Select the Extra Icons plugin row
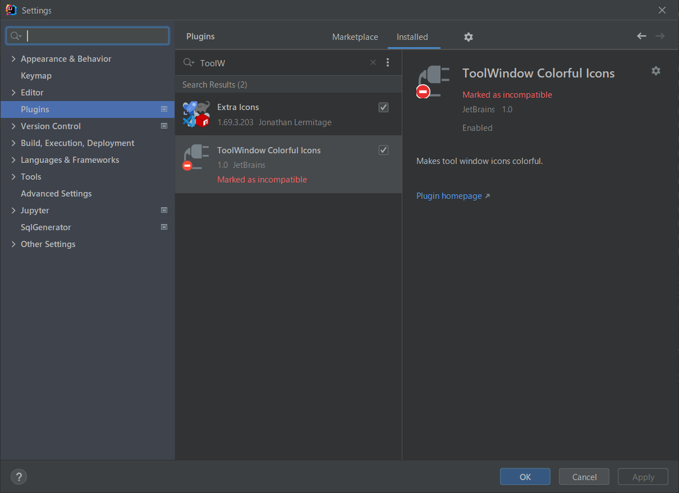Screen dimensions: 679x493 [289, 114]
